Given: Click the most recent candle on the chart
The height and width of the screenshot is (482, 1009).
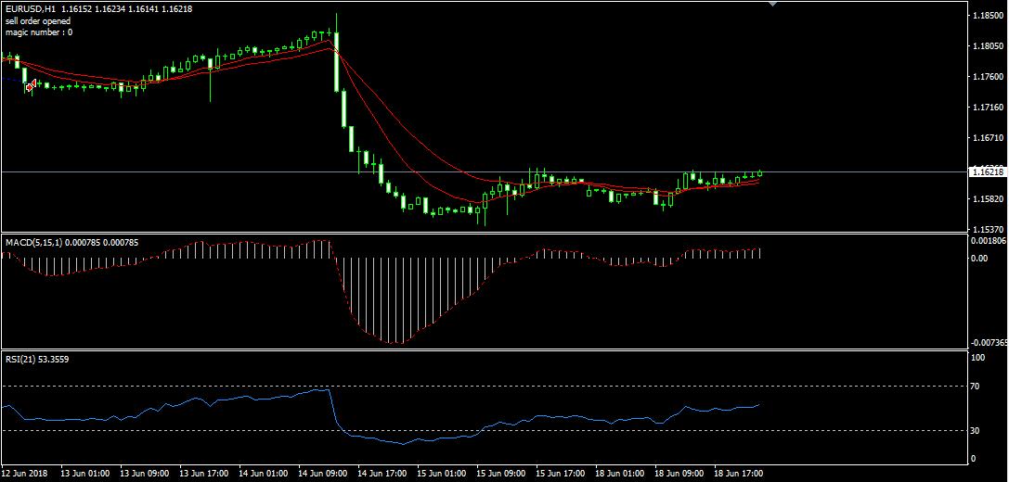Looking at the screenshot, I should [760, 172].
